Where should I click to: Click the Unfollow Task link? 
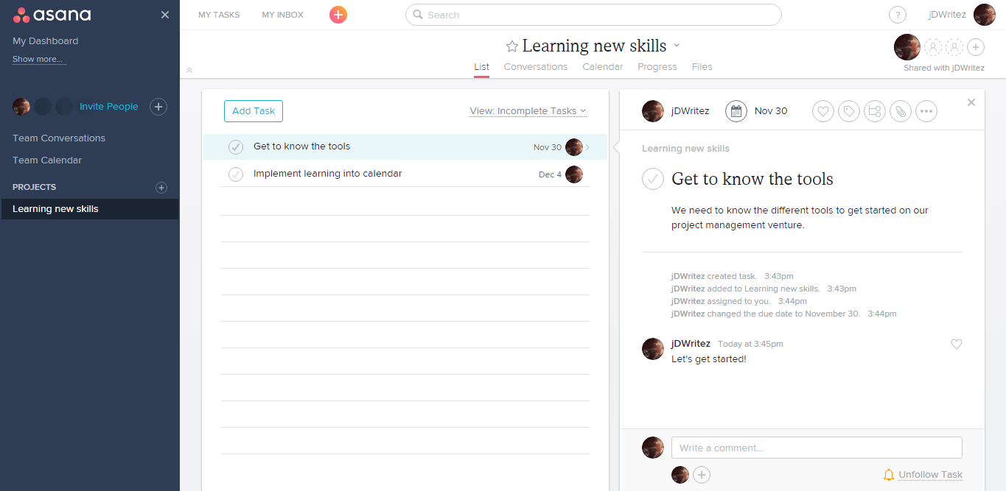pos(930,475)
